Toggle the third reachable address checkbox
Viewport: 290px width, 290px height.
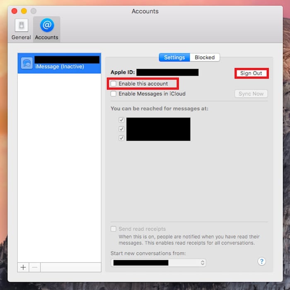121,138
